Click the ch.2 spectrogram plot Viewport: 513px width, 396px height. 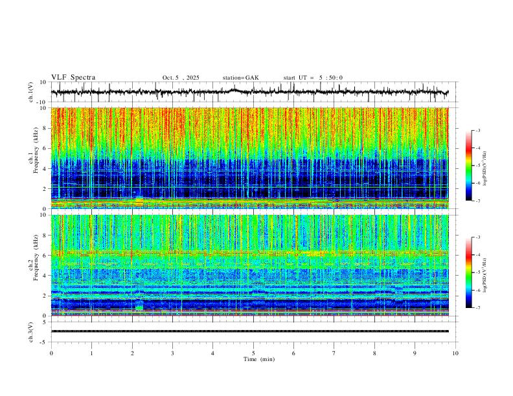pos(249,265)
